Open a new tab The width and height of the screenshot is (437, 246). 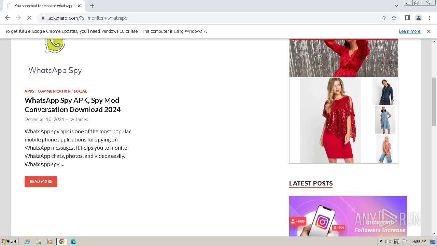92,6
